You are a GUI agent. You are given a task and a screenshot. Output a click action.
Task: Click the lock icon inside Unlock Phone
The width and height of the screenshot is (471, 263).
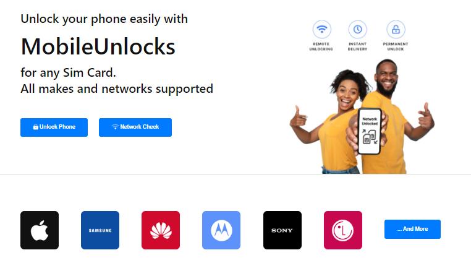[35, 127]
